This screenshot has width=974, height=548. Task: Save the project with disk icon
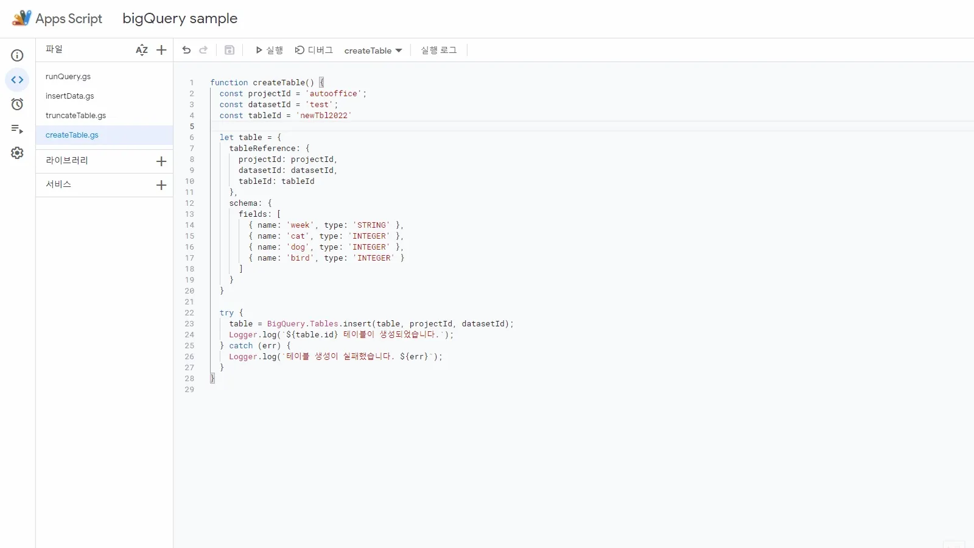coord(229,50)
